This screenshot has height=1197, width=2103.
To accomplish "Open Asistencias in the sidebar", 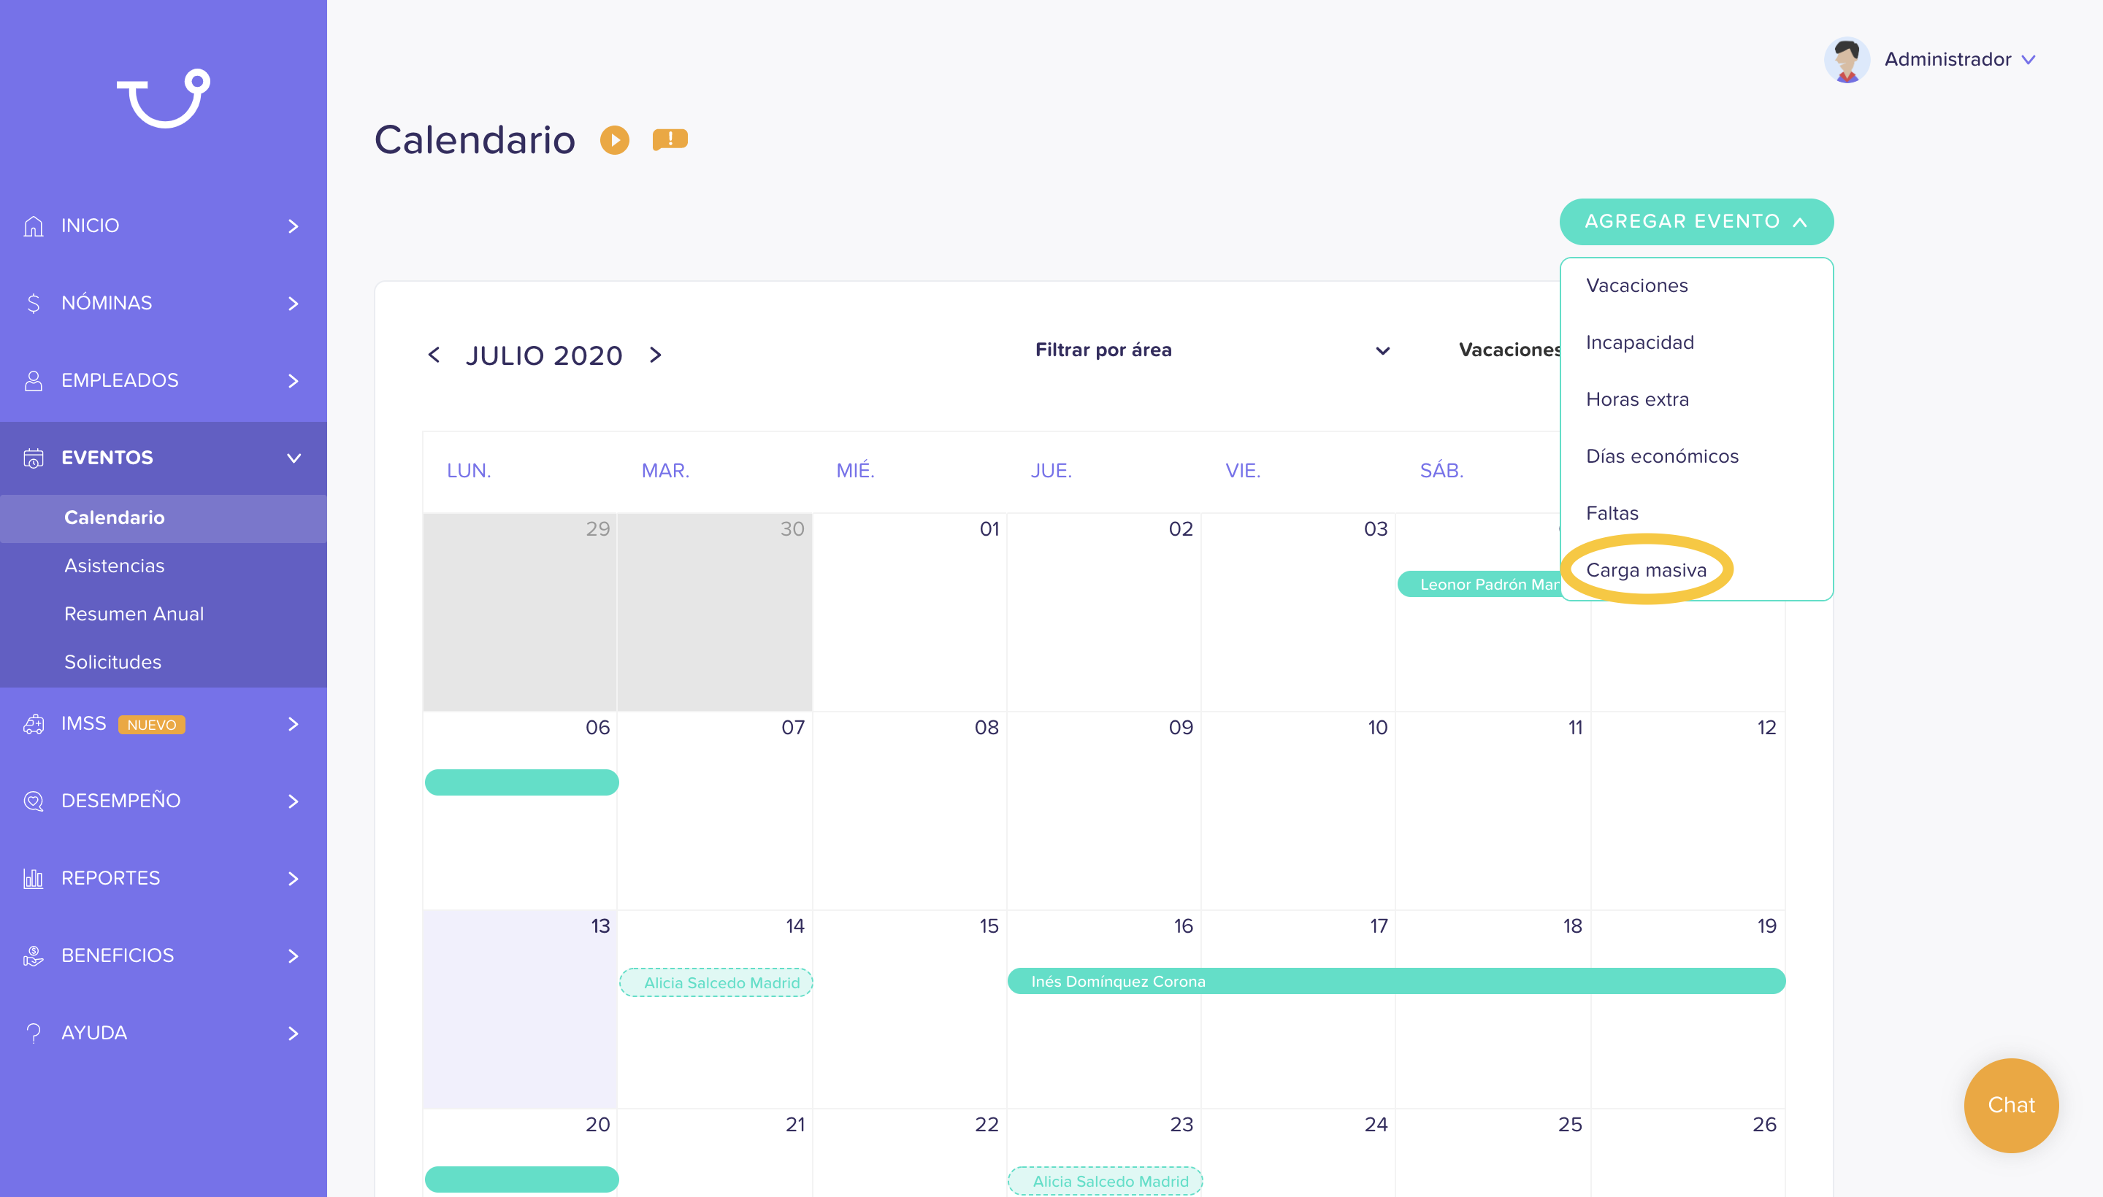I will click(164, 566).
